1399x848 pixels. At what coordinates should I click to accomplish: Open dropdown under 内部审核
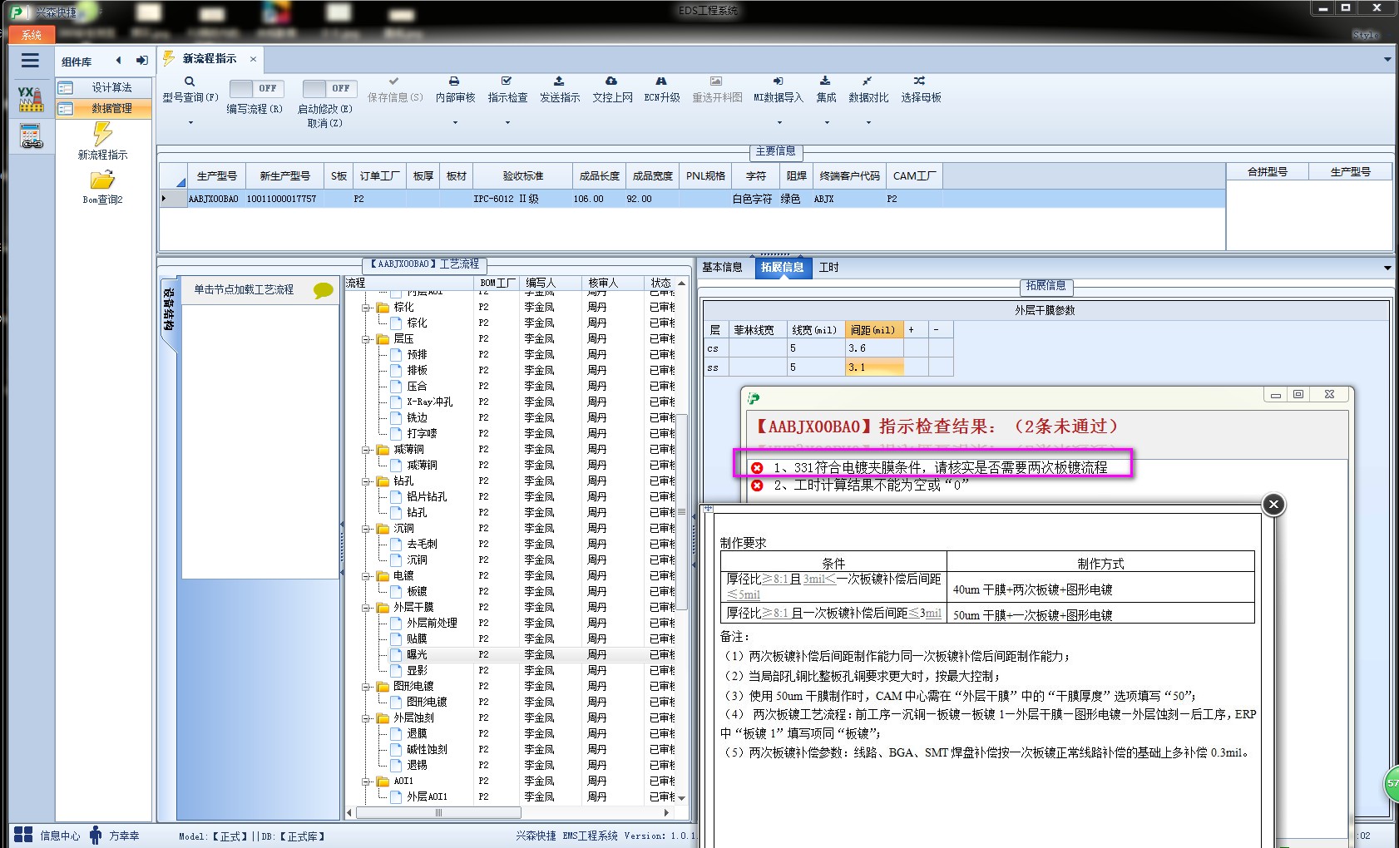[x=455, y=123]
